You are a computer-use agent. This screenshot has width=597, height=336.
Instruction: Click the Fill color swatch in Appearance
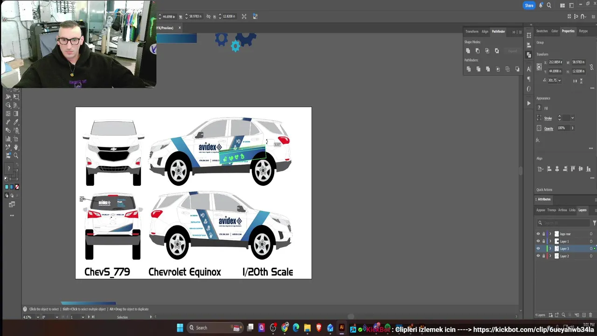(539, 108)
